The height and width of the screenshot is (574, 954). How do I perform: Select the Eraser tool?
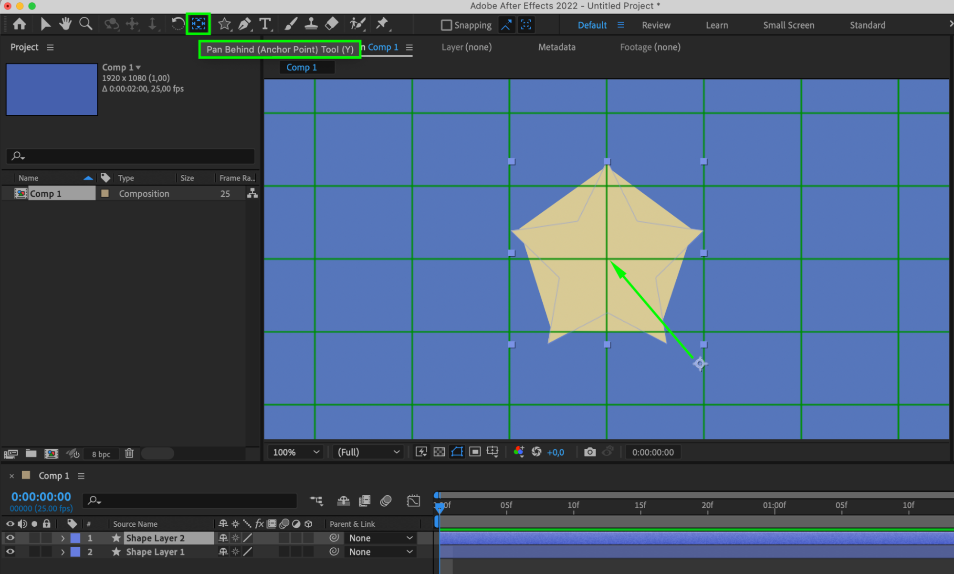pos(332,24)
